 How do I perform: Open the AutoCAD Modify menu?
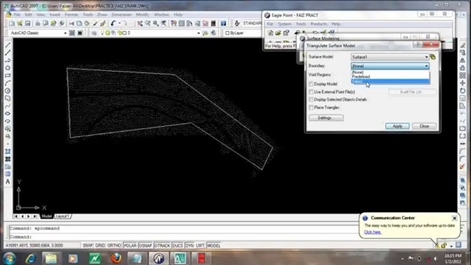[142, 15]
